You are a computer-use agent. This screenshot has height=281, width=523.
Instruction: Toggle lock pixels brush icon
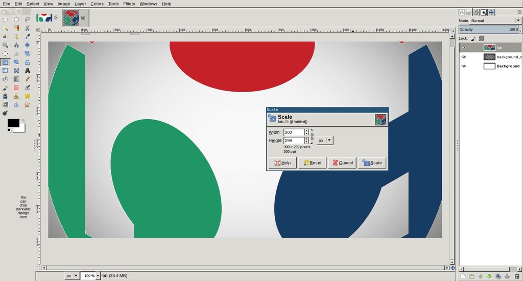[x=473, y=39]
